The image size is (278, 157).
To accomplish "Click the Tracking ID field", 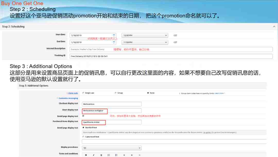I will (171, 56).
